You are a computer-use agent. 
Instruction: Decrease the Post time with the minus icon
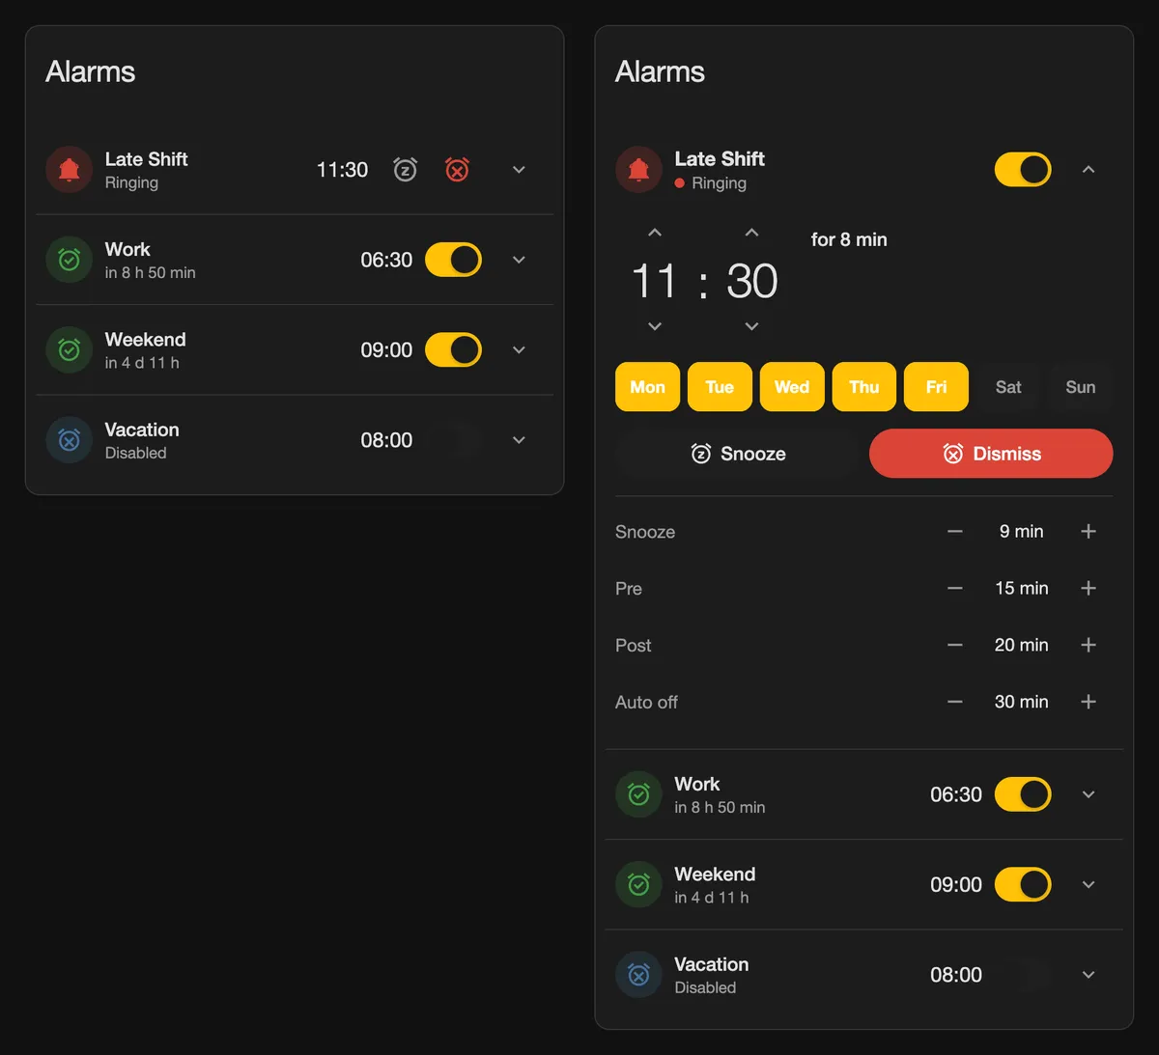click(x=955, y=645)
